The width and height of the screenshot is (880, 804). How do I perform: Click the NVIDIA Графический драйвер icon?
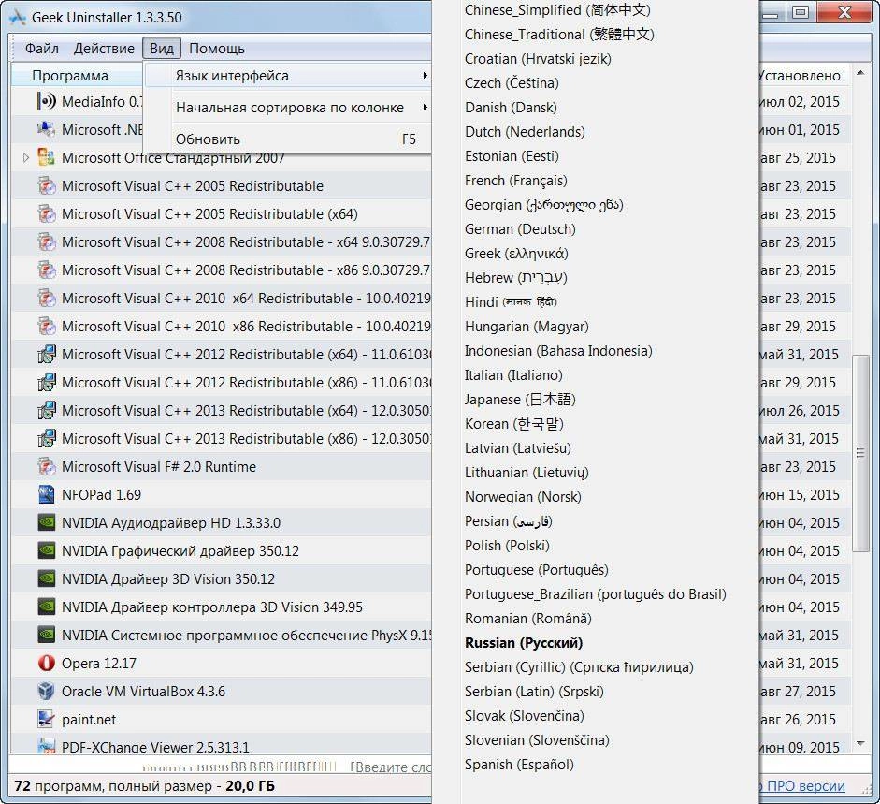(x=47, y=551)
